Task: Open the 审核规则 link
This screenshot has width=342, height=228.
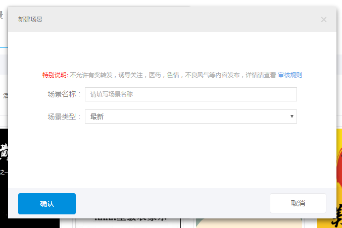Action: tap(290, 75)
